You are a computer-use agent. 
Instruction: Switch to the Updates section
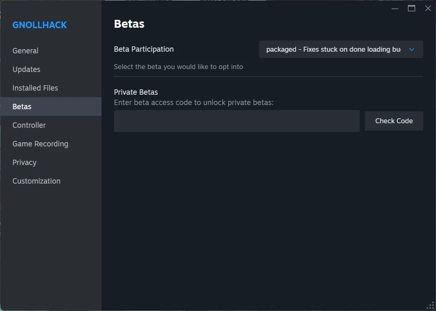(26, 69)
